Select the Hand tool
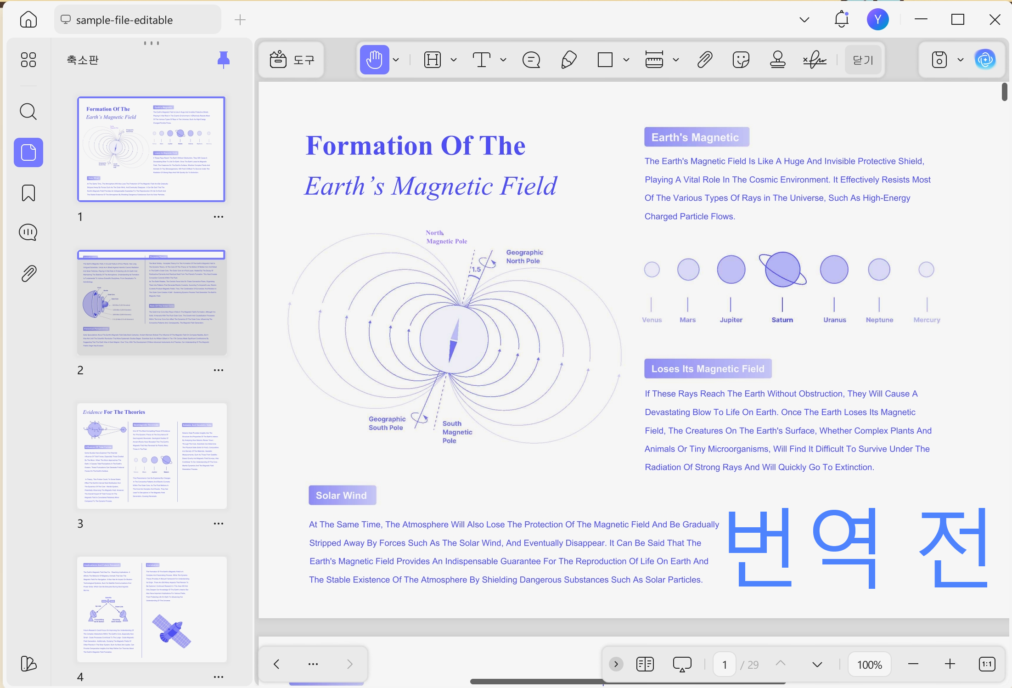Screen dimensions: 1012x688 point(374,60)
